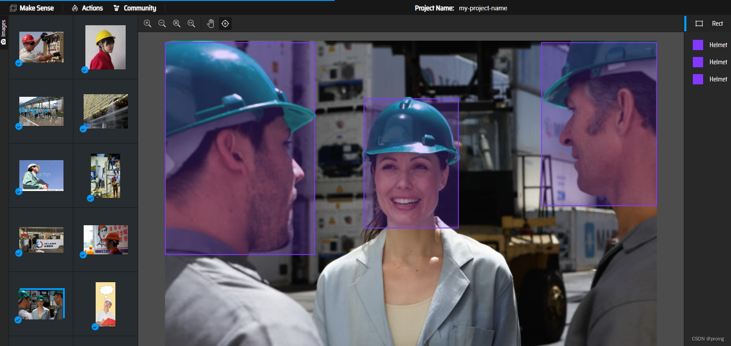Enable the hand image drag mode
The width and height of the screenshot is (731, 346).
(211, 24)
